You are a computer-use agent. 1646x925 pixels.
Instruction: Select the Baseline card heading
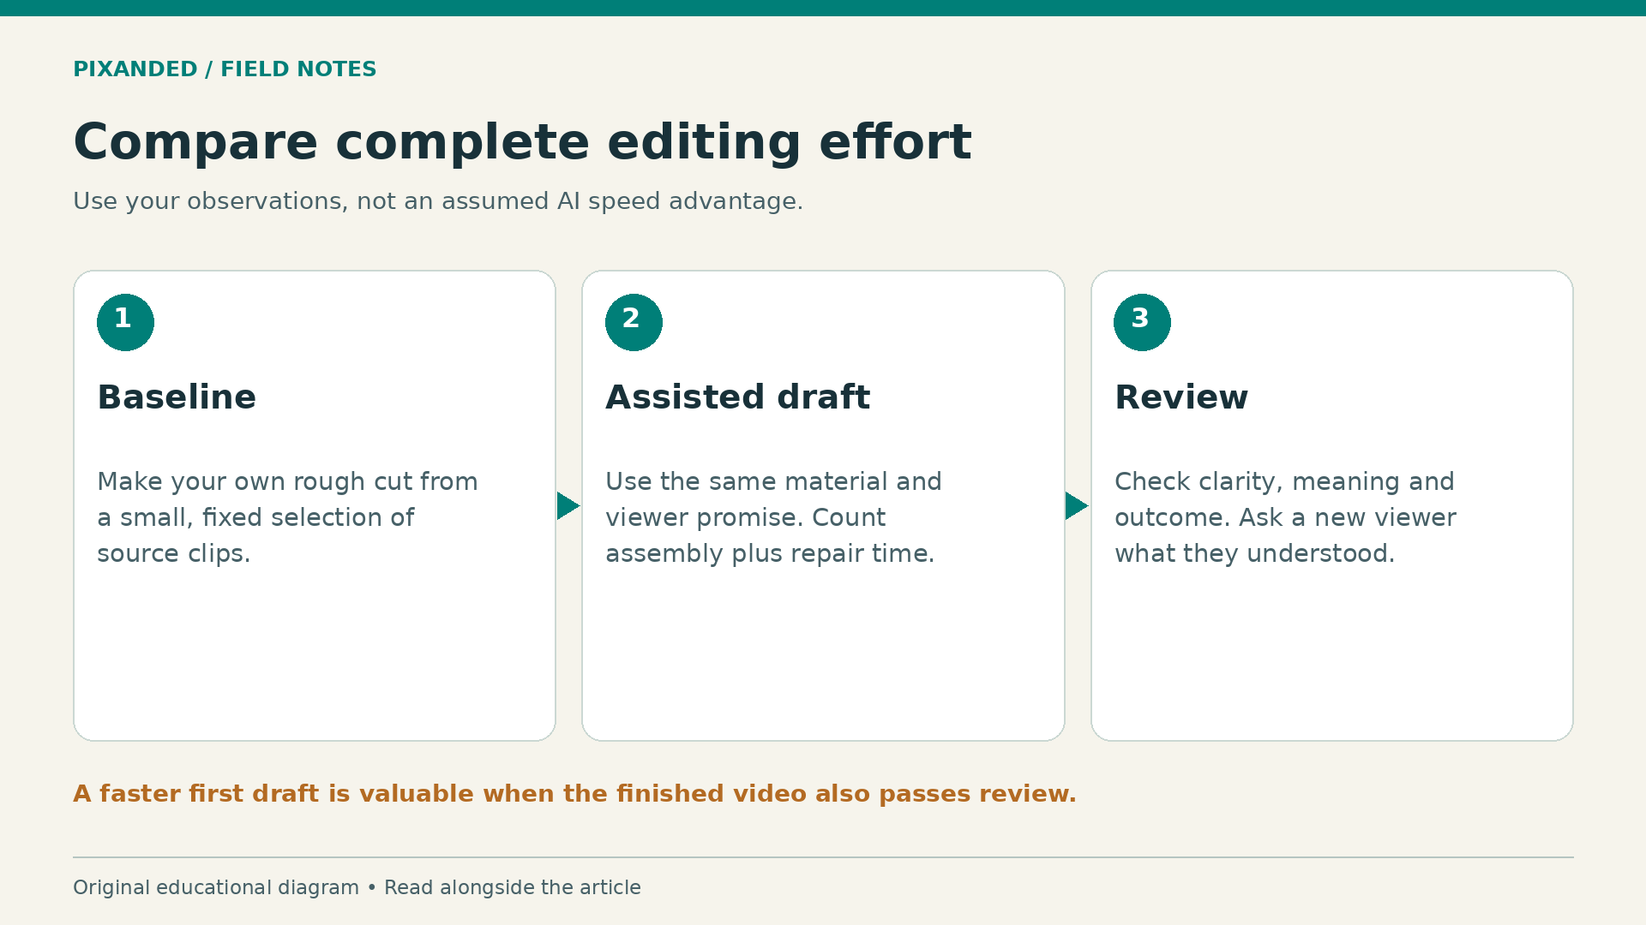177,397
